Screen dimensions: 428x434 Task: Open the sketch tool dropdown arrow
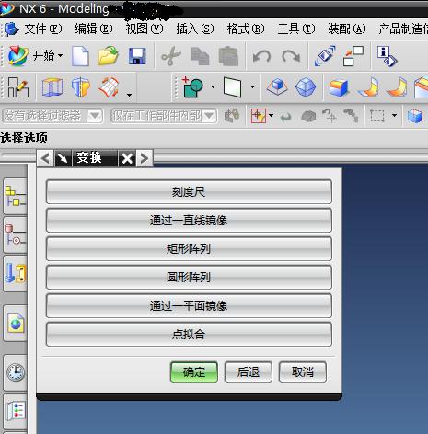click(213, 87)
